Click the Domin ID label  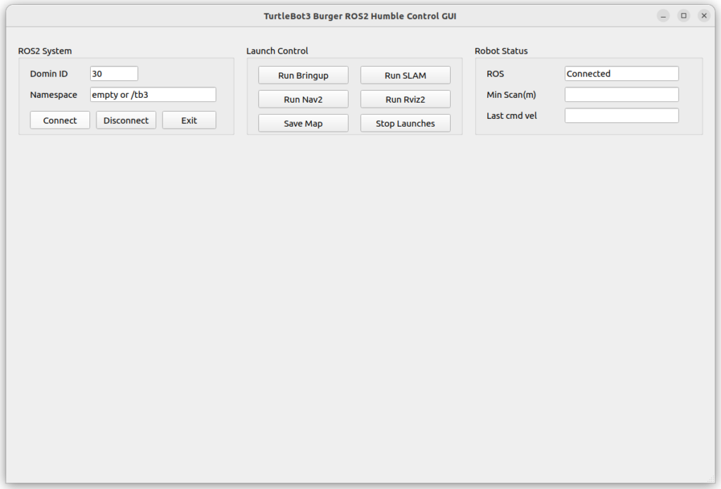click(49, 74)
